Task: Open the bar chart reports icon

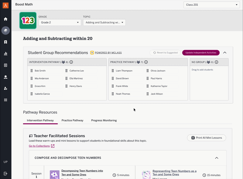Action: [5, 54]
